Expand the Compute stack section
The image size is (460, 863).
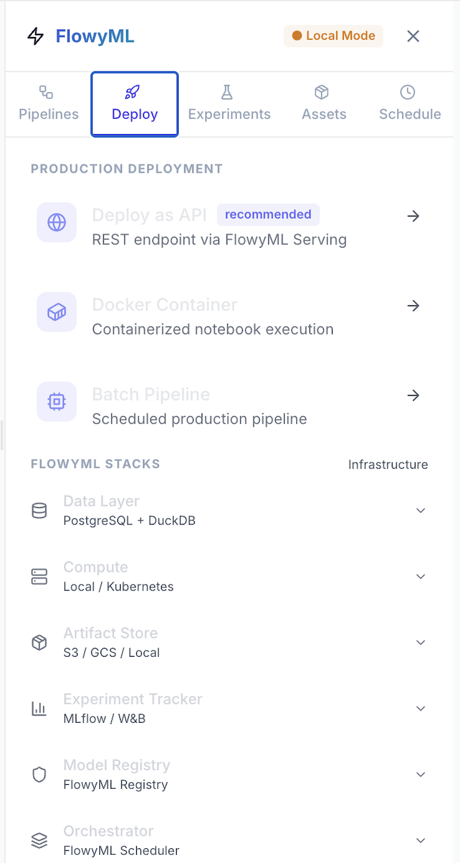point(421,577)
